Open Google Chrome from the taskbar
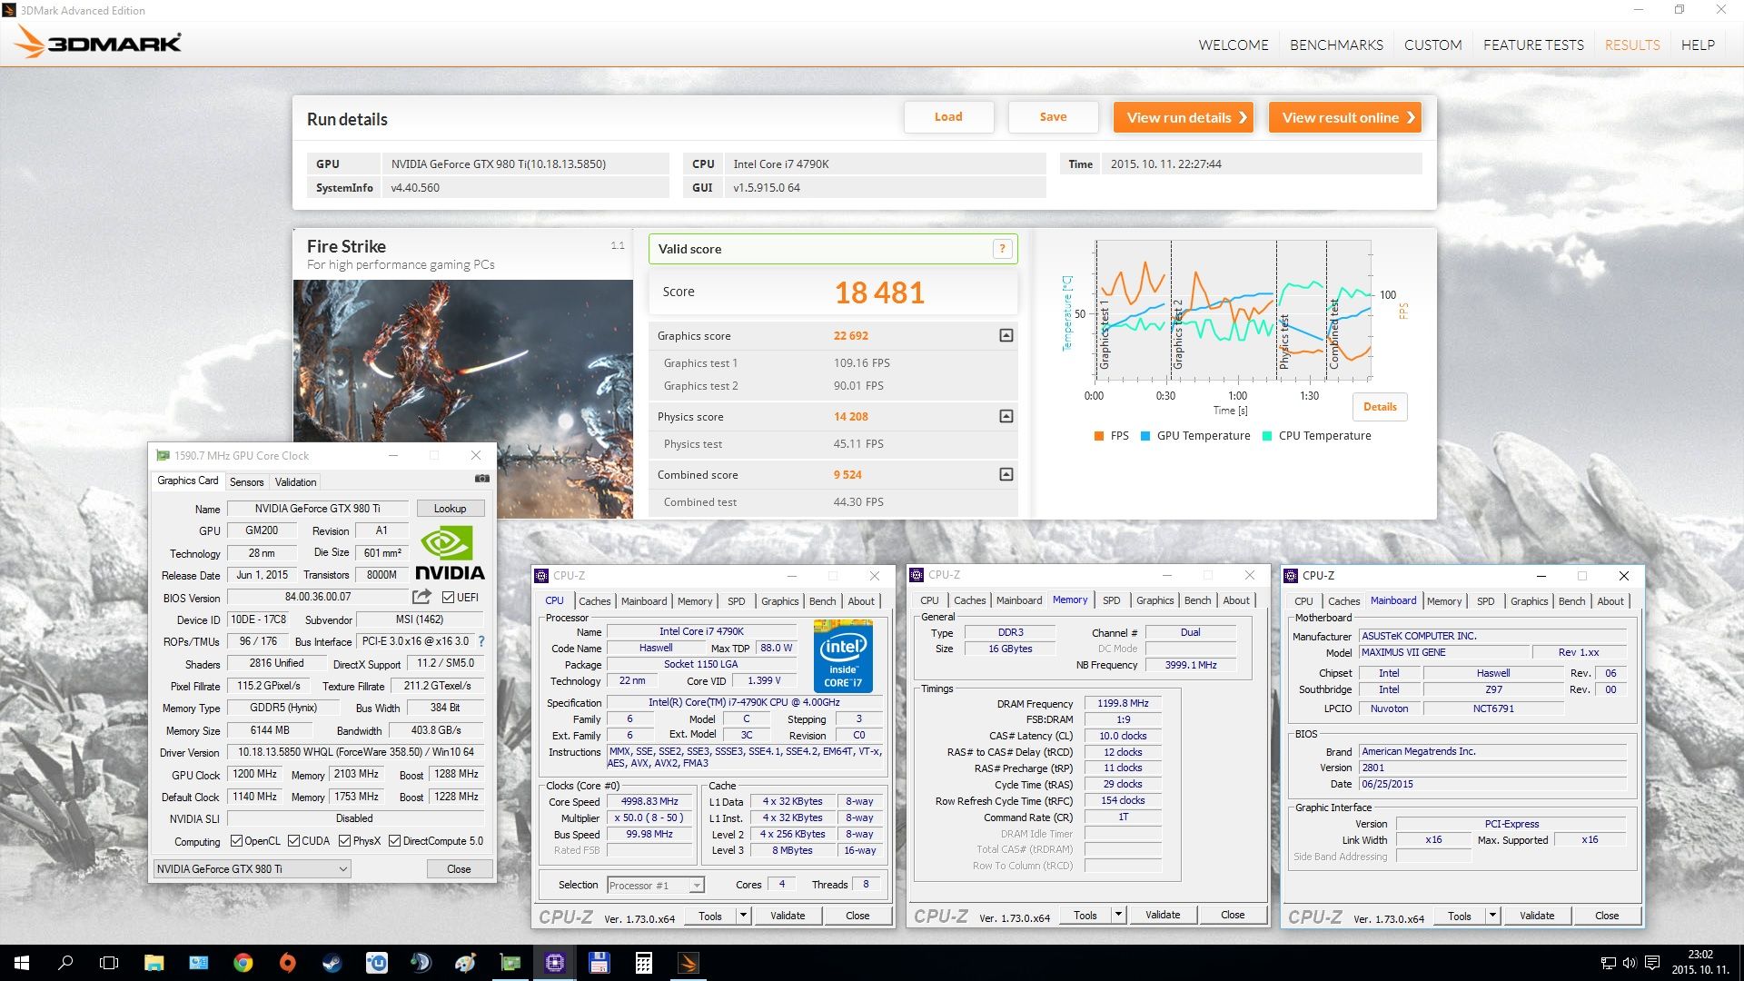Viewport: 1744px width, 981px height. click(243, 963)
